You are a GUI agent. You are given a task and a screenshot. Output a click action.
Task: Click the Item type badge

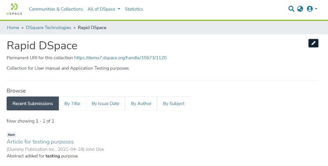(11, 135)
